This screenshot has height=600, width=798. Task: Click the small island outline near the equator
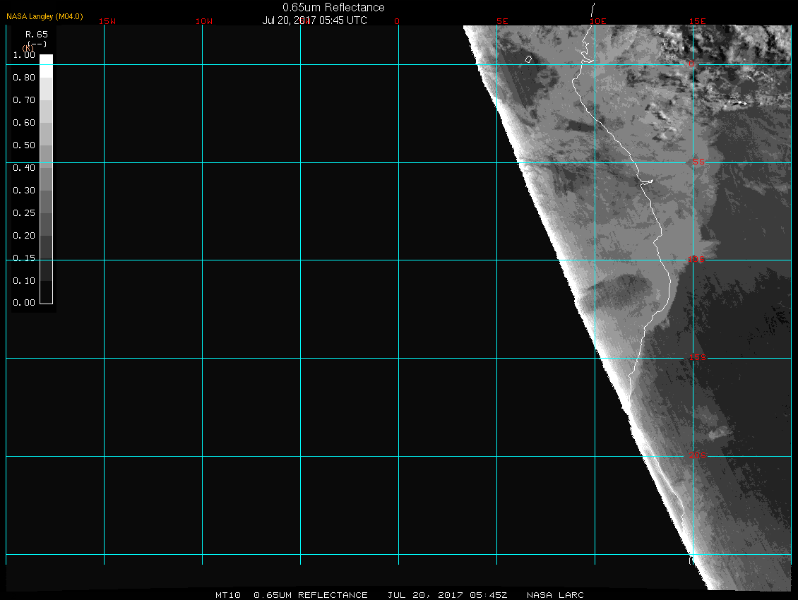pyautogui.click(x=528, y=59)
